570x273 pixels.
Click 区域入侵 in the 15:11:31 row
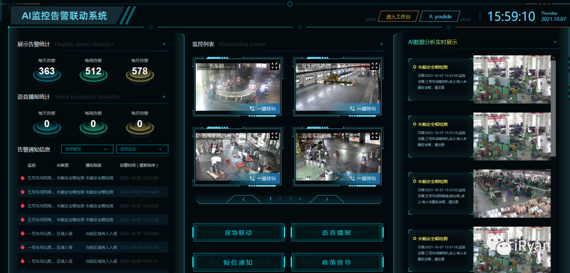tap(65, 261)
